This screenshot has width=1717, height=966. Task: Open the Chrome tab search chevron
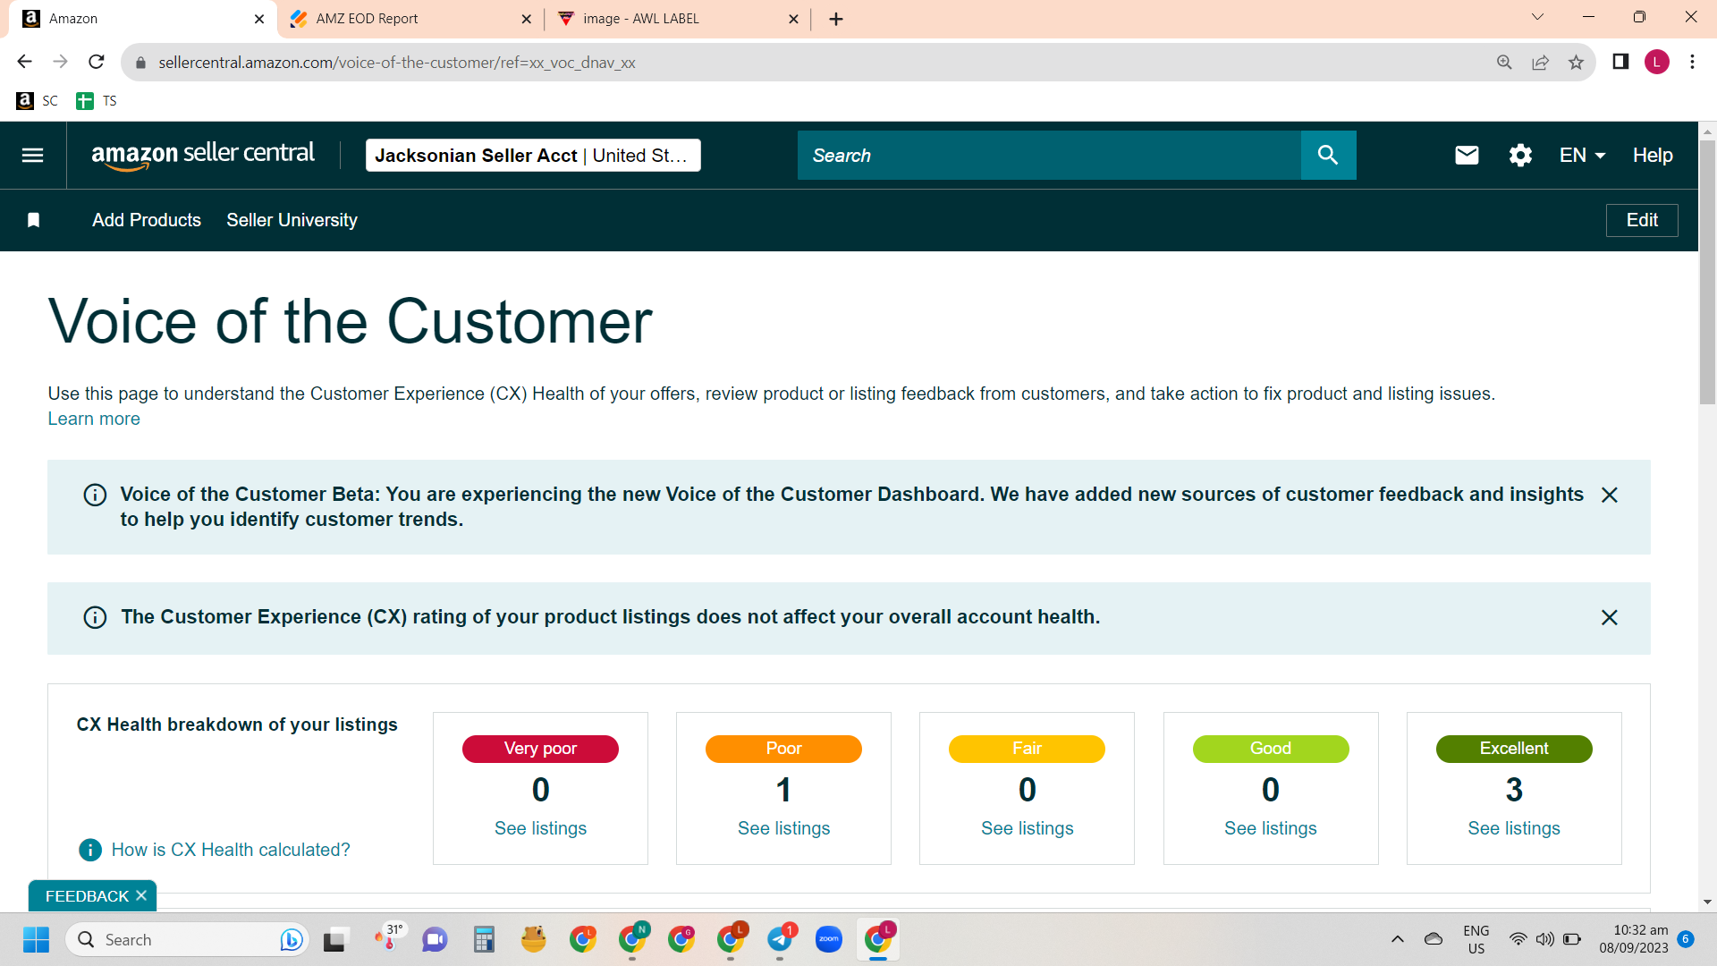coord(1537,17)
